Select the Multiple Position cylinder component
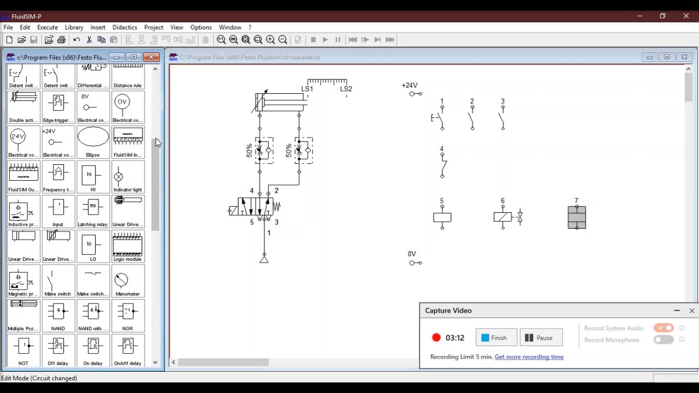 click(23, 316)
